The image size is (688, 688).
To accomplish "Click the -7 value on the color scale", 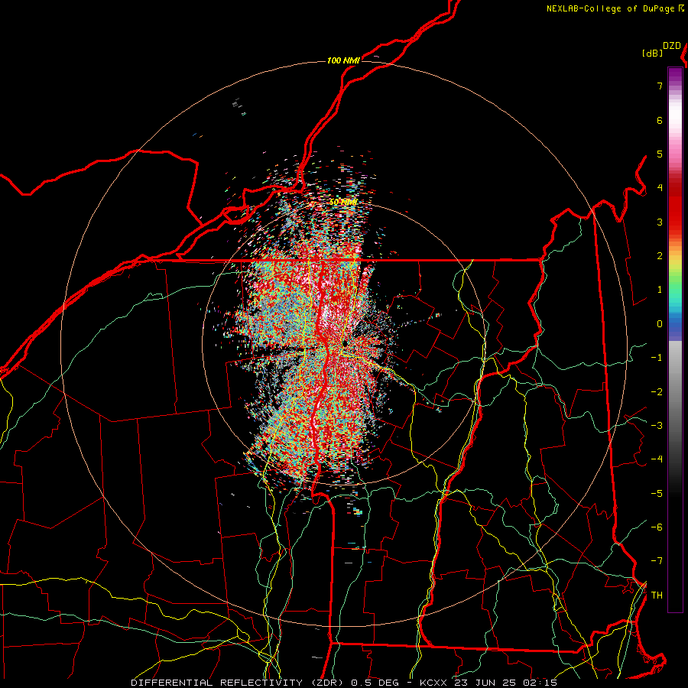I will 657,561.
